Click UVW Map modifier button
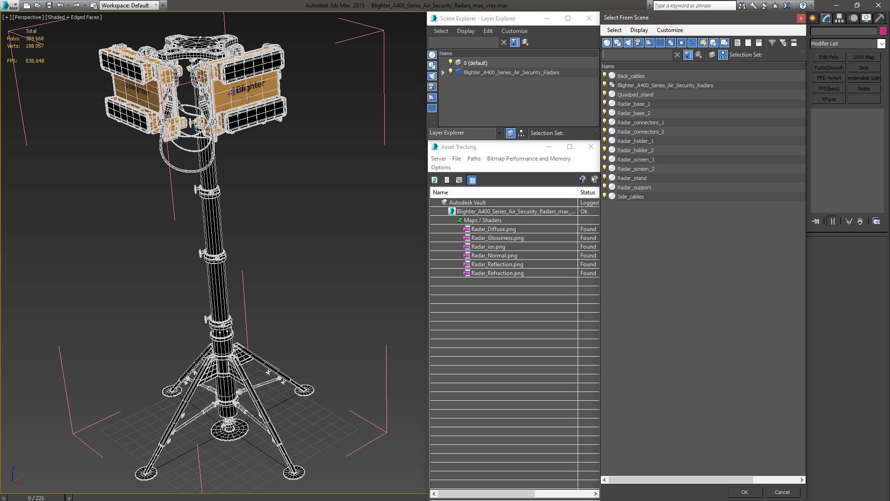The width and height of the screenshot is (890, 501). point(864,57)
